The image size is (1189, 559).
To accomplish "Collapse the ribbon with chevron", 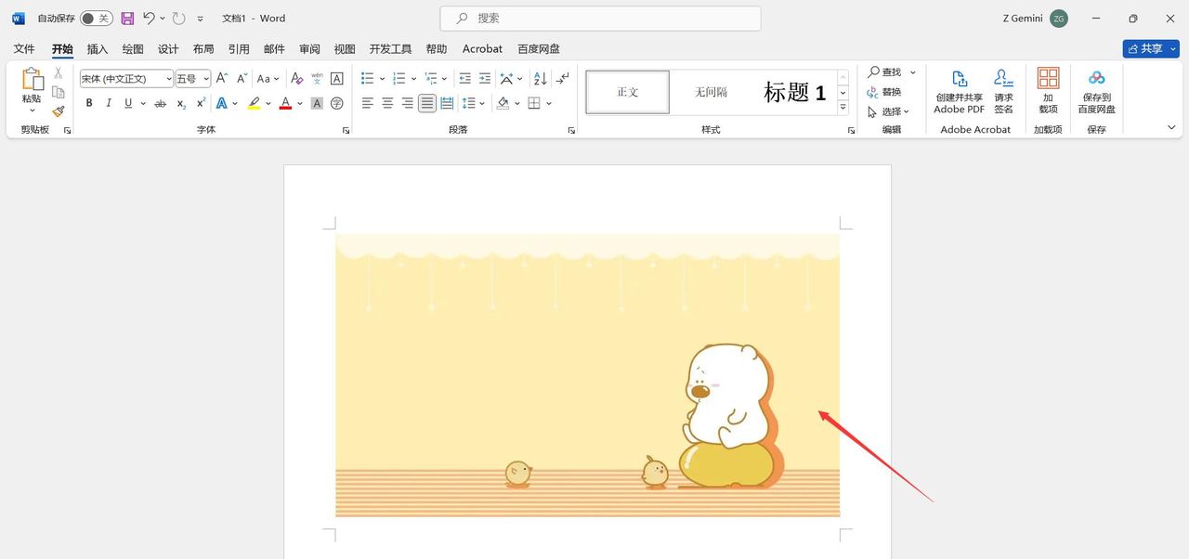I will (x=1171, y=127).
